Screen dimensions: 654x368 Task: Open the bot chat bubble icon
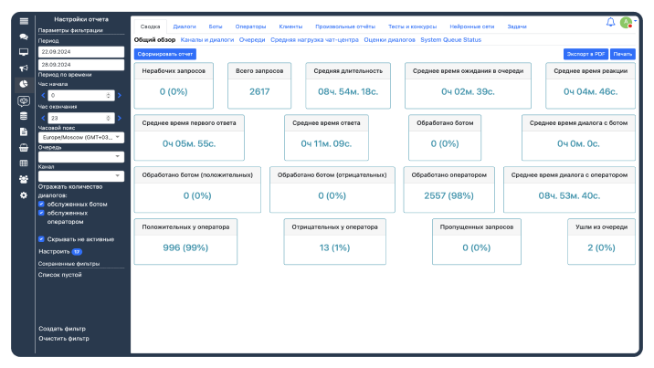[24, 100]
